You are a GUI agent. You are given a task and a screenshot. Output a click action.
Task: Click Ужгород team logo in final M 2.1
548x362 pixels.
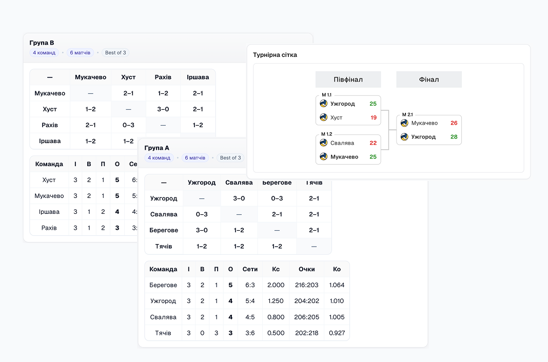click(x=404, y=137)
